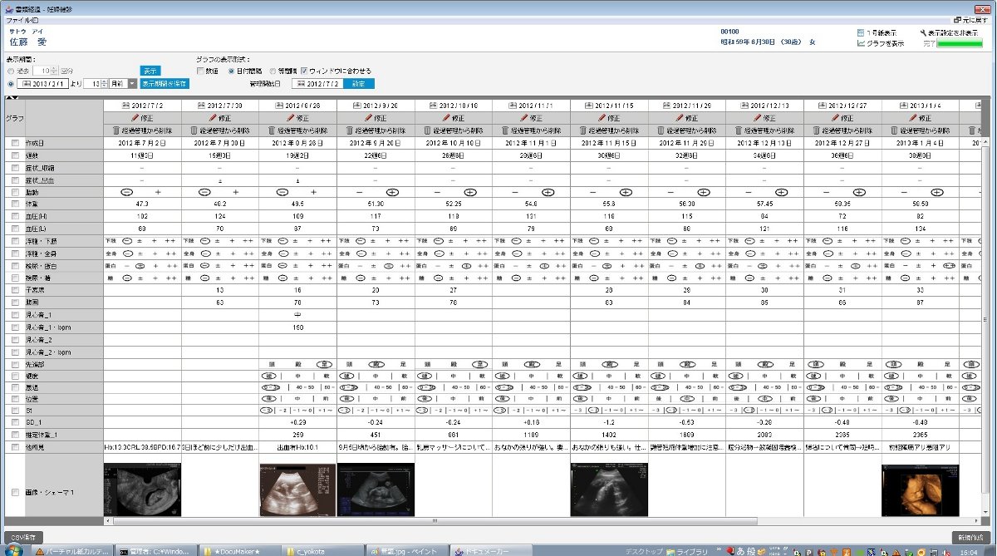The width and height of the screenshot is (997, 556).
Task: Click 心拍 value 150 in 2012/8/28 column
Action: (297, 327)
